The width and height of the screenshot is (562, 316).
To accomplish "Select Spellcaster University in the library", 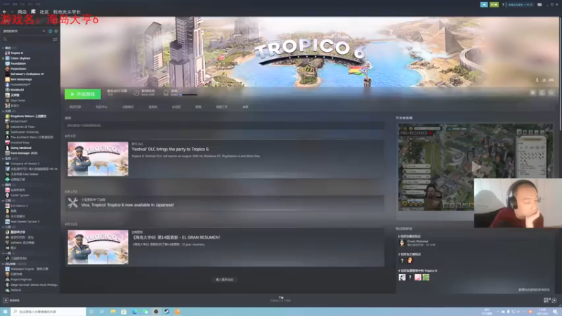I will point(25,132).
